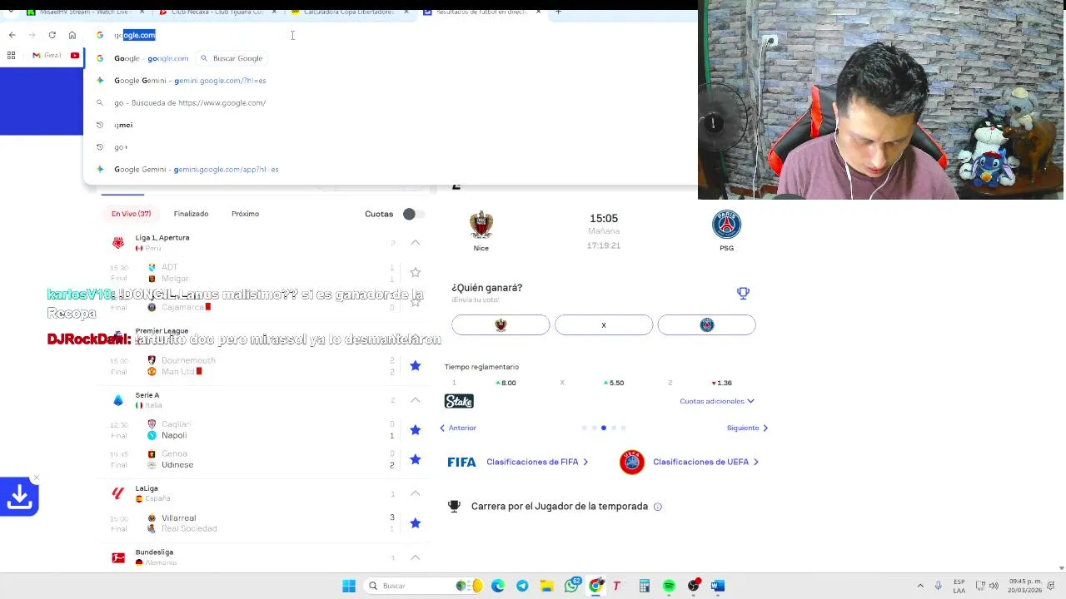Vote for PSG to win
The height and width of the screenshot is (599, 1066).
(x=707, y=325)
